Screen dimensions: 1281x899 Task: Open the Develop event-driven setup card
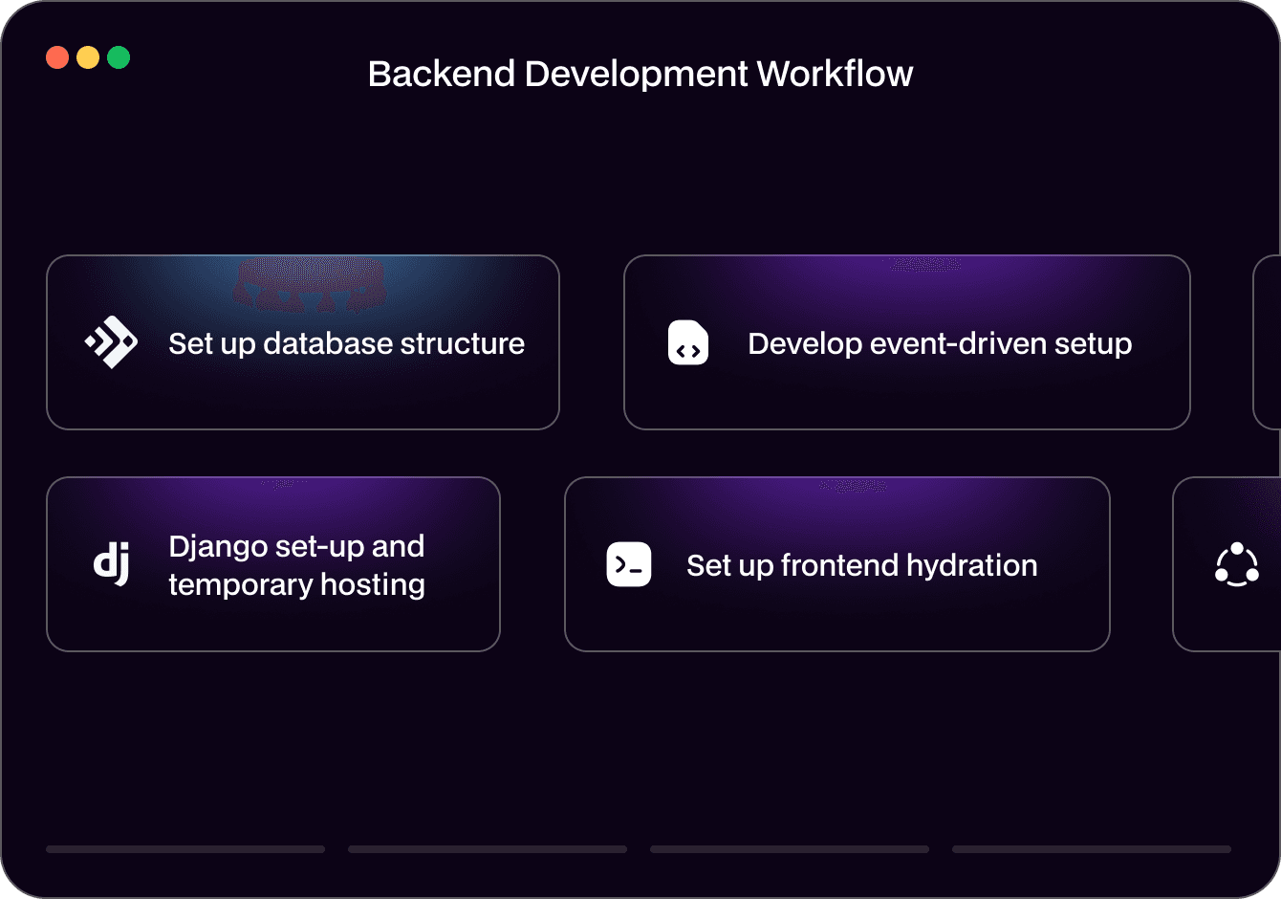coord(907,341)
